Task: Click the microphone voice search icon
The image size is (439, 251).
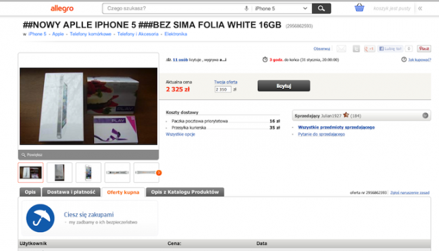Action: click(247, 8)
